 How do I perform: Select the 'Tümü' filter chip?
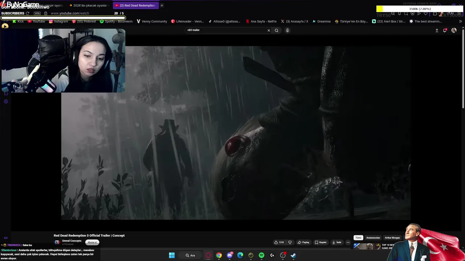click(x=359, y=238)
